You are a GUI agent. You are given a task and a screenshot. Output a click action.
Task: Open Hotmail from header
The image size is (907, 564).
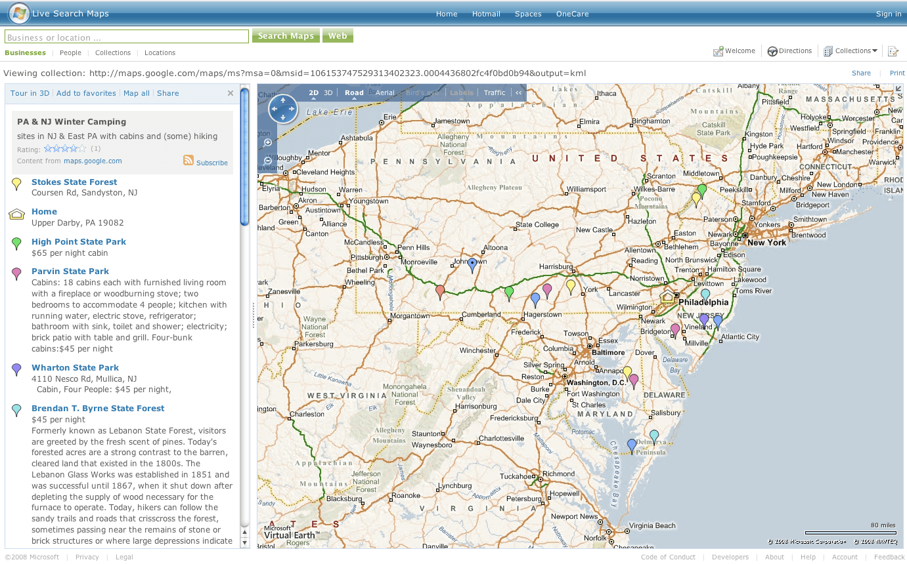(x=486, y=14)
